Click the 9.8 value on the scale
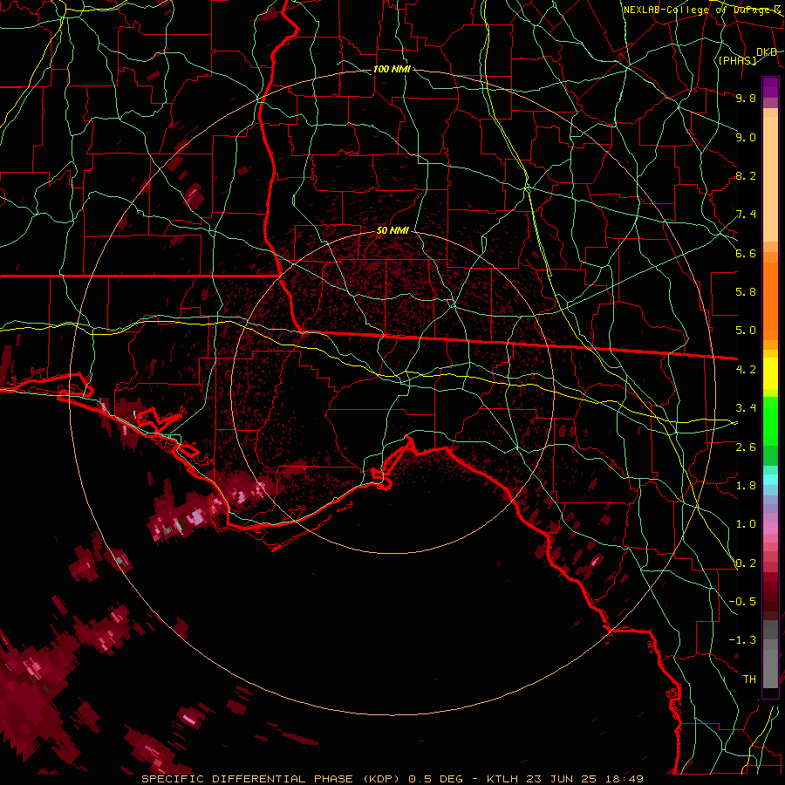This screenshot has height=785, width=785. tap(746, 98)
